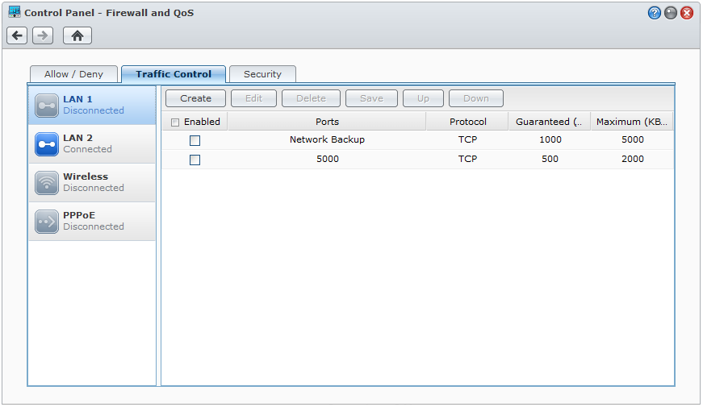Minimize the Control Panel window

click(670, 13)
